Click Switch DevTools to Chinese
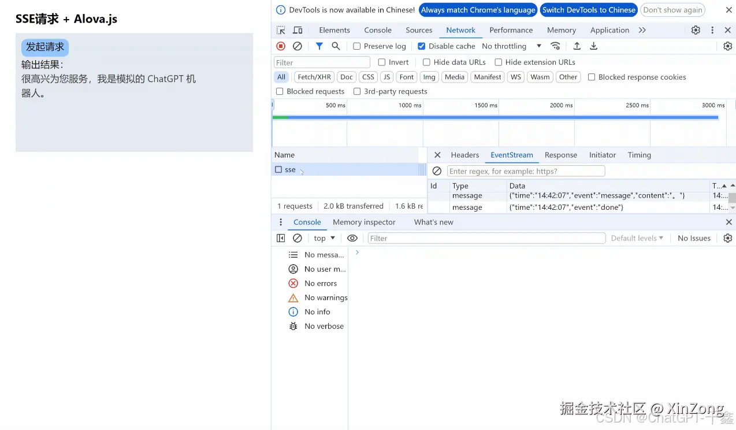The image size is (736, 430). 589,10
